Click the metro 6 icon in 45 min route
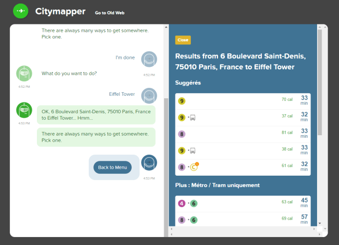 194,204
